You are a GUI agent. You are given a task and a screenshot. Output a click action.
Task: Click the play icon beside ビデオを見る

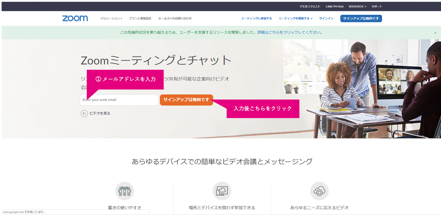84,113
